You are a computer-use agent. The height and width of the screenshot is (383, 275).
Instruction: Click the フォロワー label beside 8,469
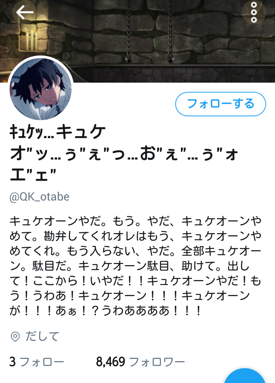click(157, 362)
